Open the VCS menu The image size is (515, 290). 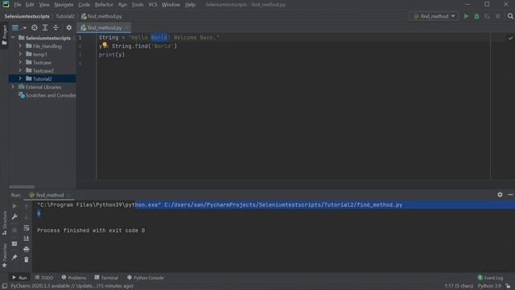153,5
